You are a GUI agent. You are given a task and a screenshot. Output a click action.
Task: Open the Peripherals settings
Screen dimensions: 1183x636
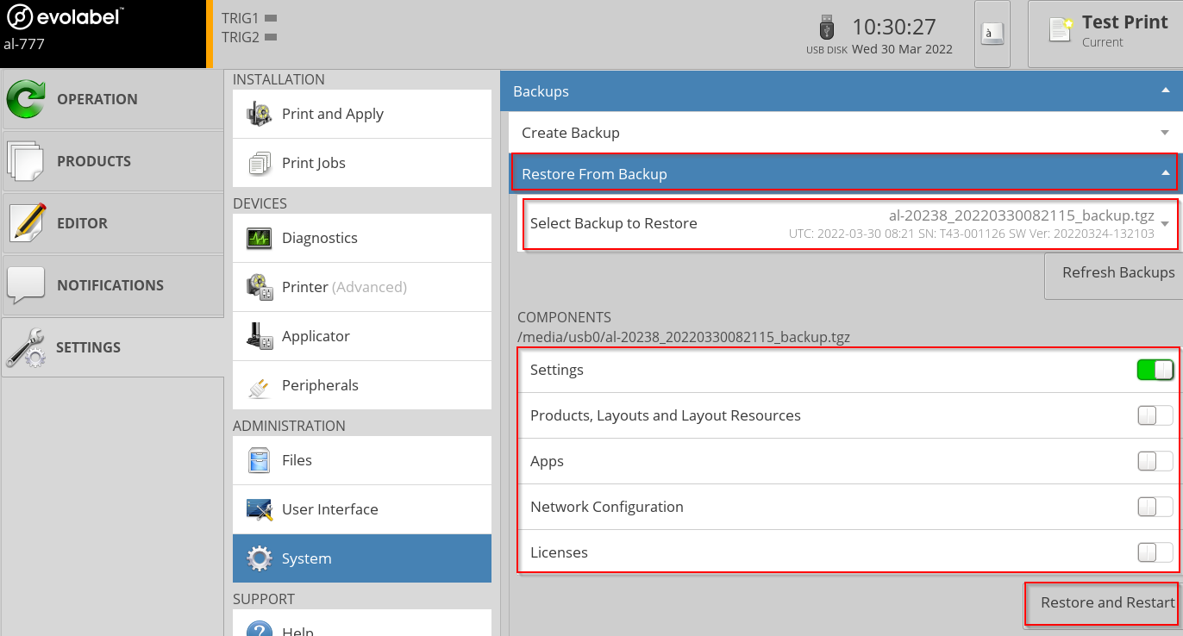pyautogui.click(x=362, y=385)
